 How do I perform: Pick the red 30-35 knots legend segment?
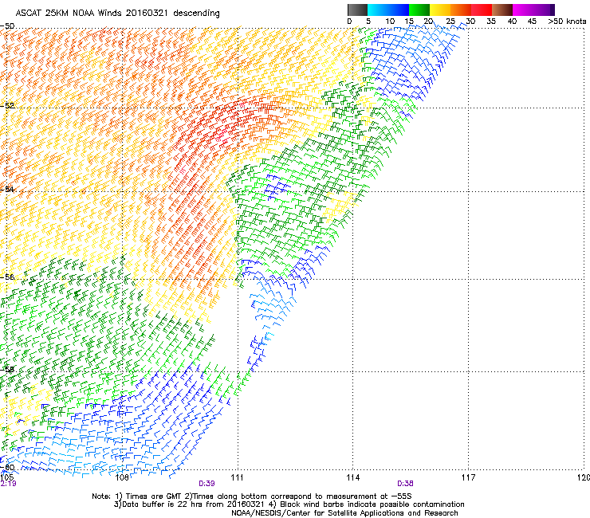click(x=482, y=10)
